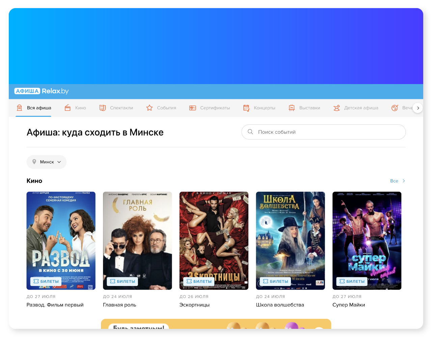Buy tickets for Супер Майки
This screenshot has height=340, width=432.
352,281
